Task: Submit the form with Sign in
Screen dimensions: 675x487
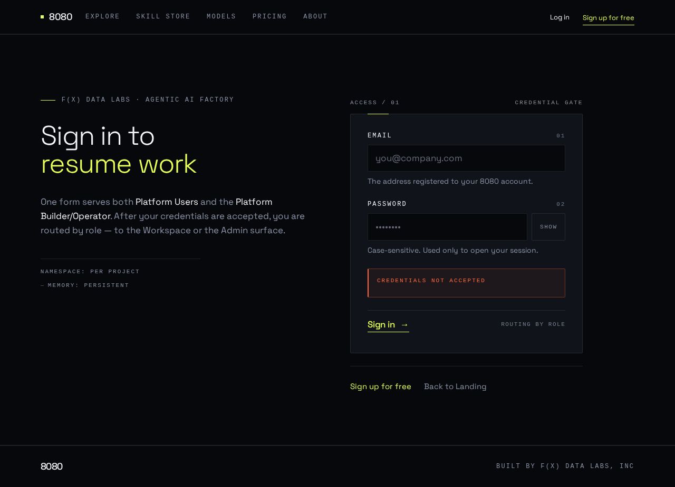Action: pos(388,325)
